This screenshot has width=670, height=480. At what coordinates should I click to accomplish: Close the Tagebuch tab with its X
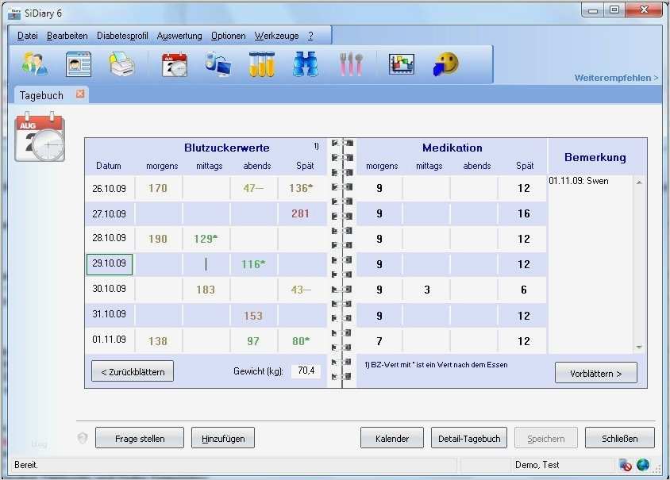coord(80,94)
